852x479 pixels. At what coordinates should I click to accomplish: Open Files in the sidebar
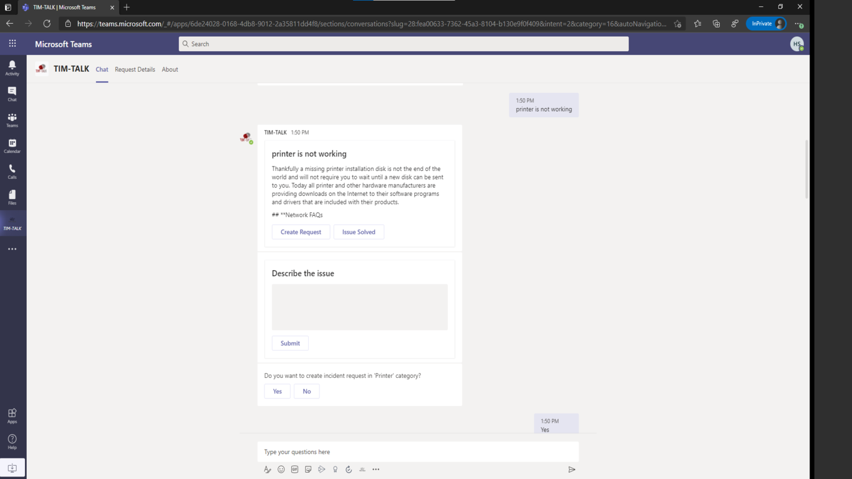[x=12, y=198]
